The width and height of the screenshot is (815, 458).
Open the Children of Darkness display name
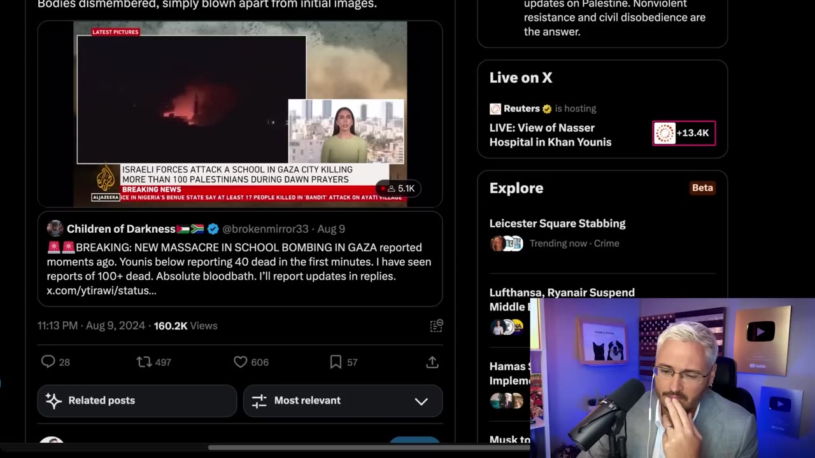click(x=121, y=229)
